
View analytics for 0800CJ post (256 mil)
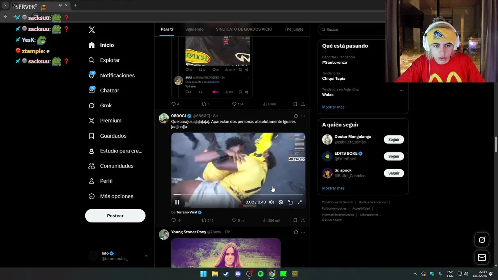271,220
